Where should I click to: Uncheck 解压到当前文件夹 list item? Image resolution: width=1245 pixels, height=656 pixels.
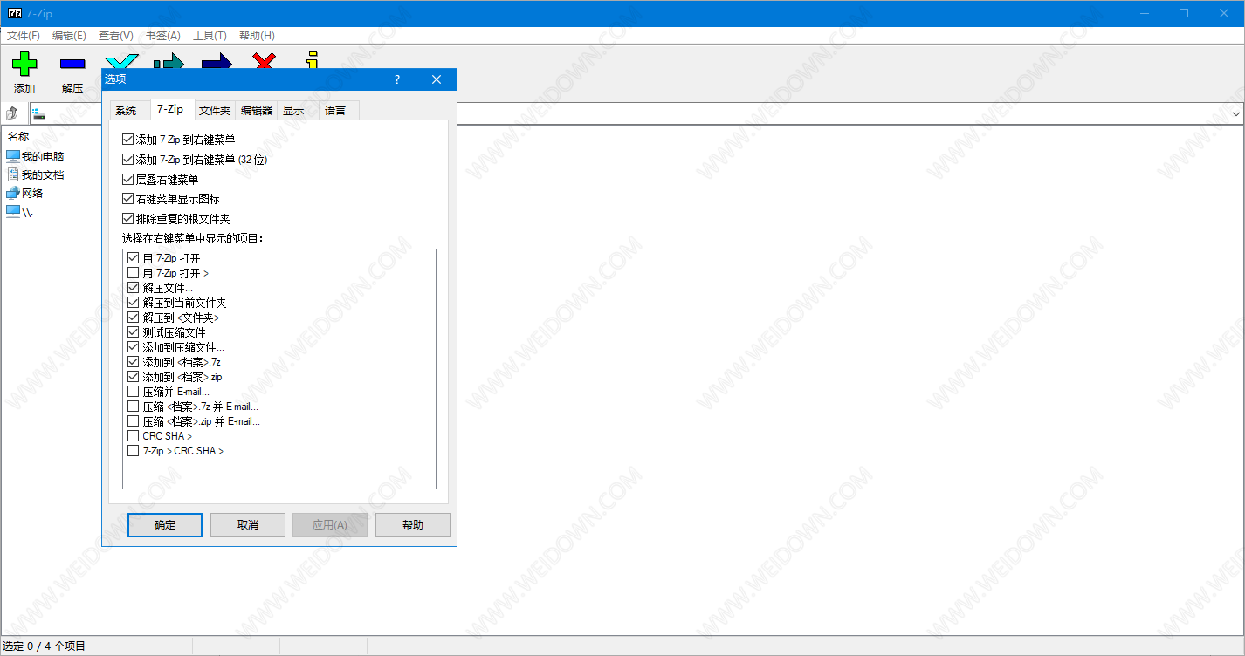click(x=134, y=303)
